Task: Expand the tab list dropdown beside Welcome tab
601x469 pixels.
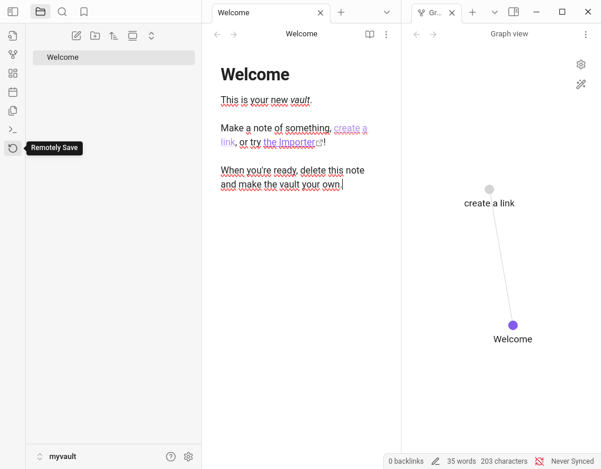Action: point(387,12)
